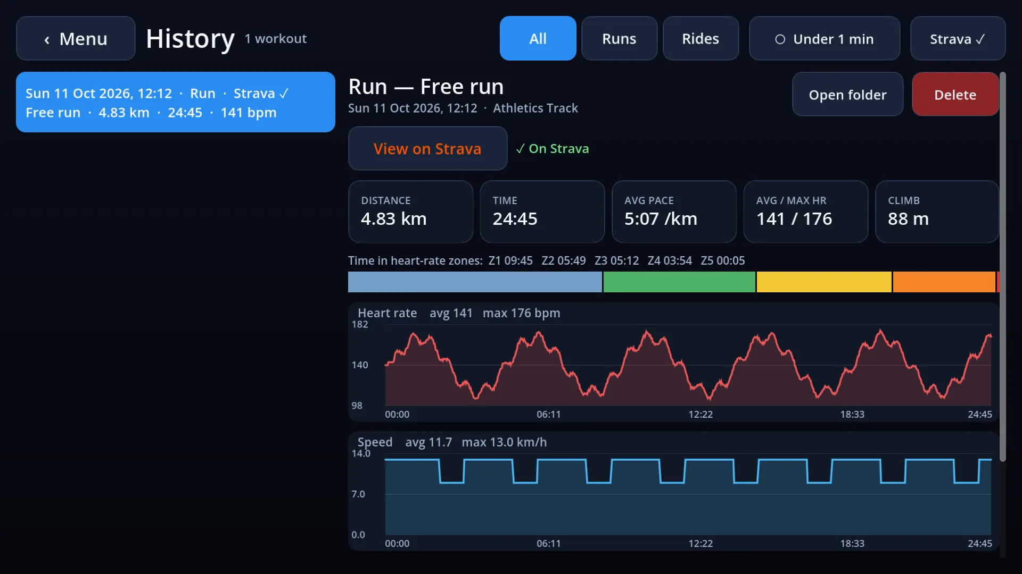Click the yellow Z3 zone bar segment
Viewport: 1022px width, 574px height.
point(824,282)
